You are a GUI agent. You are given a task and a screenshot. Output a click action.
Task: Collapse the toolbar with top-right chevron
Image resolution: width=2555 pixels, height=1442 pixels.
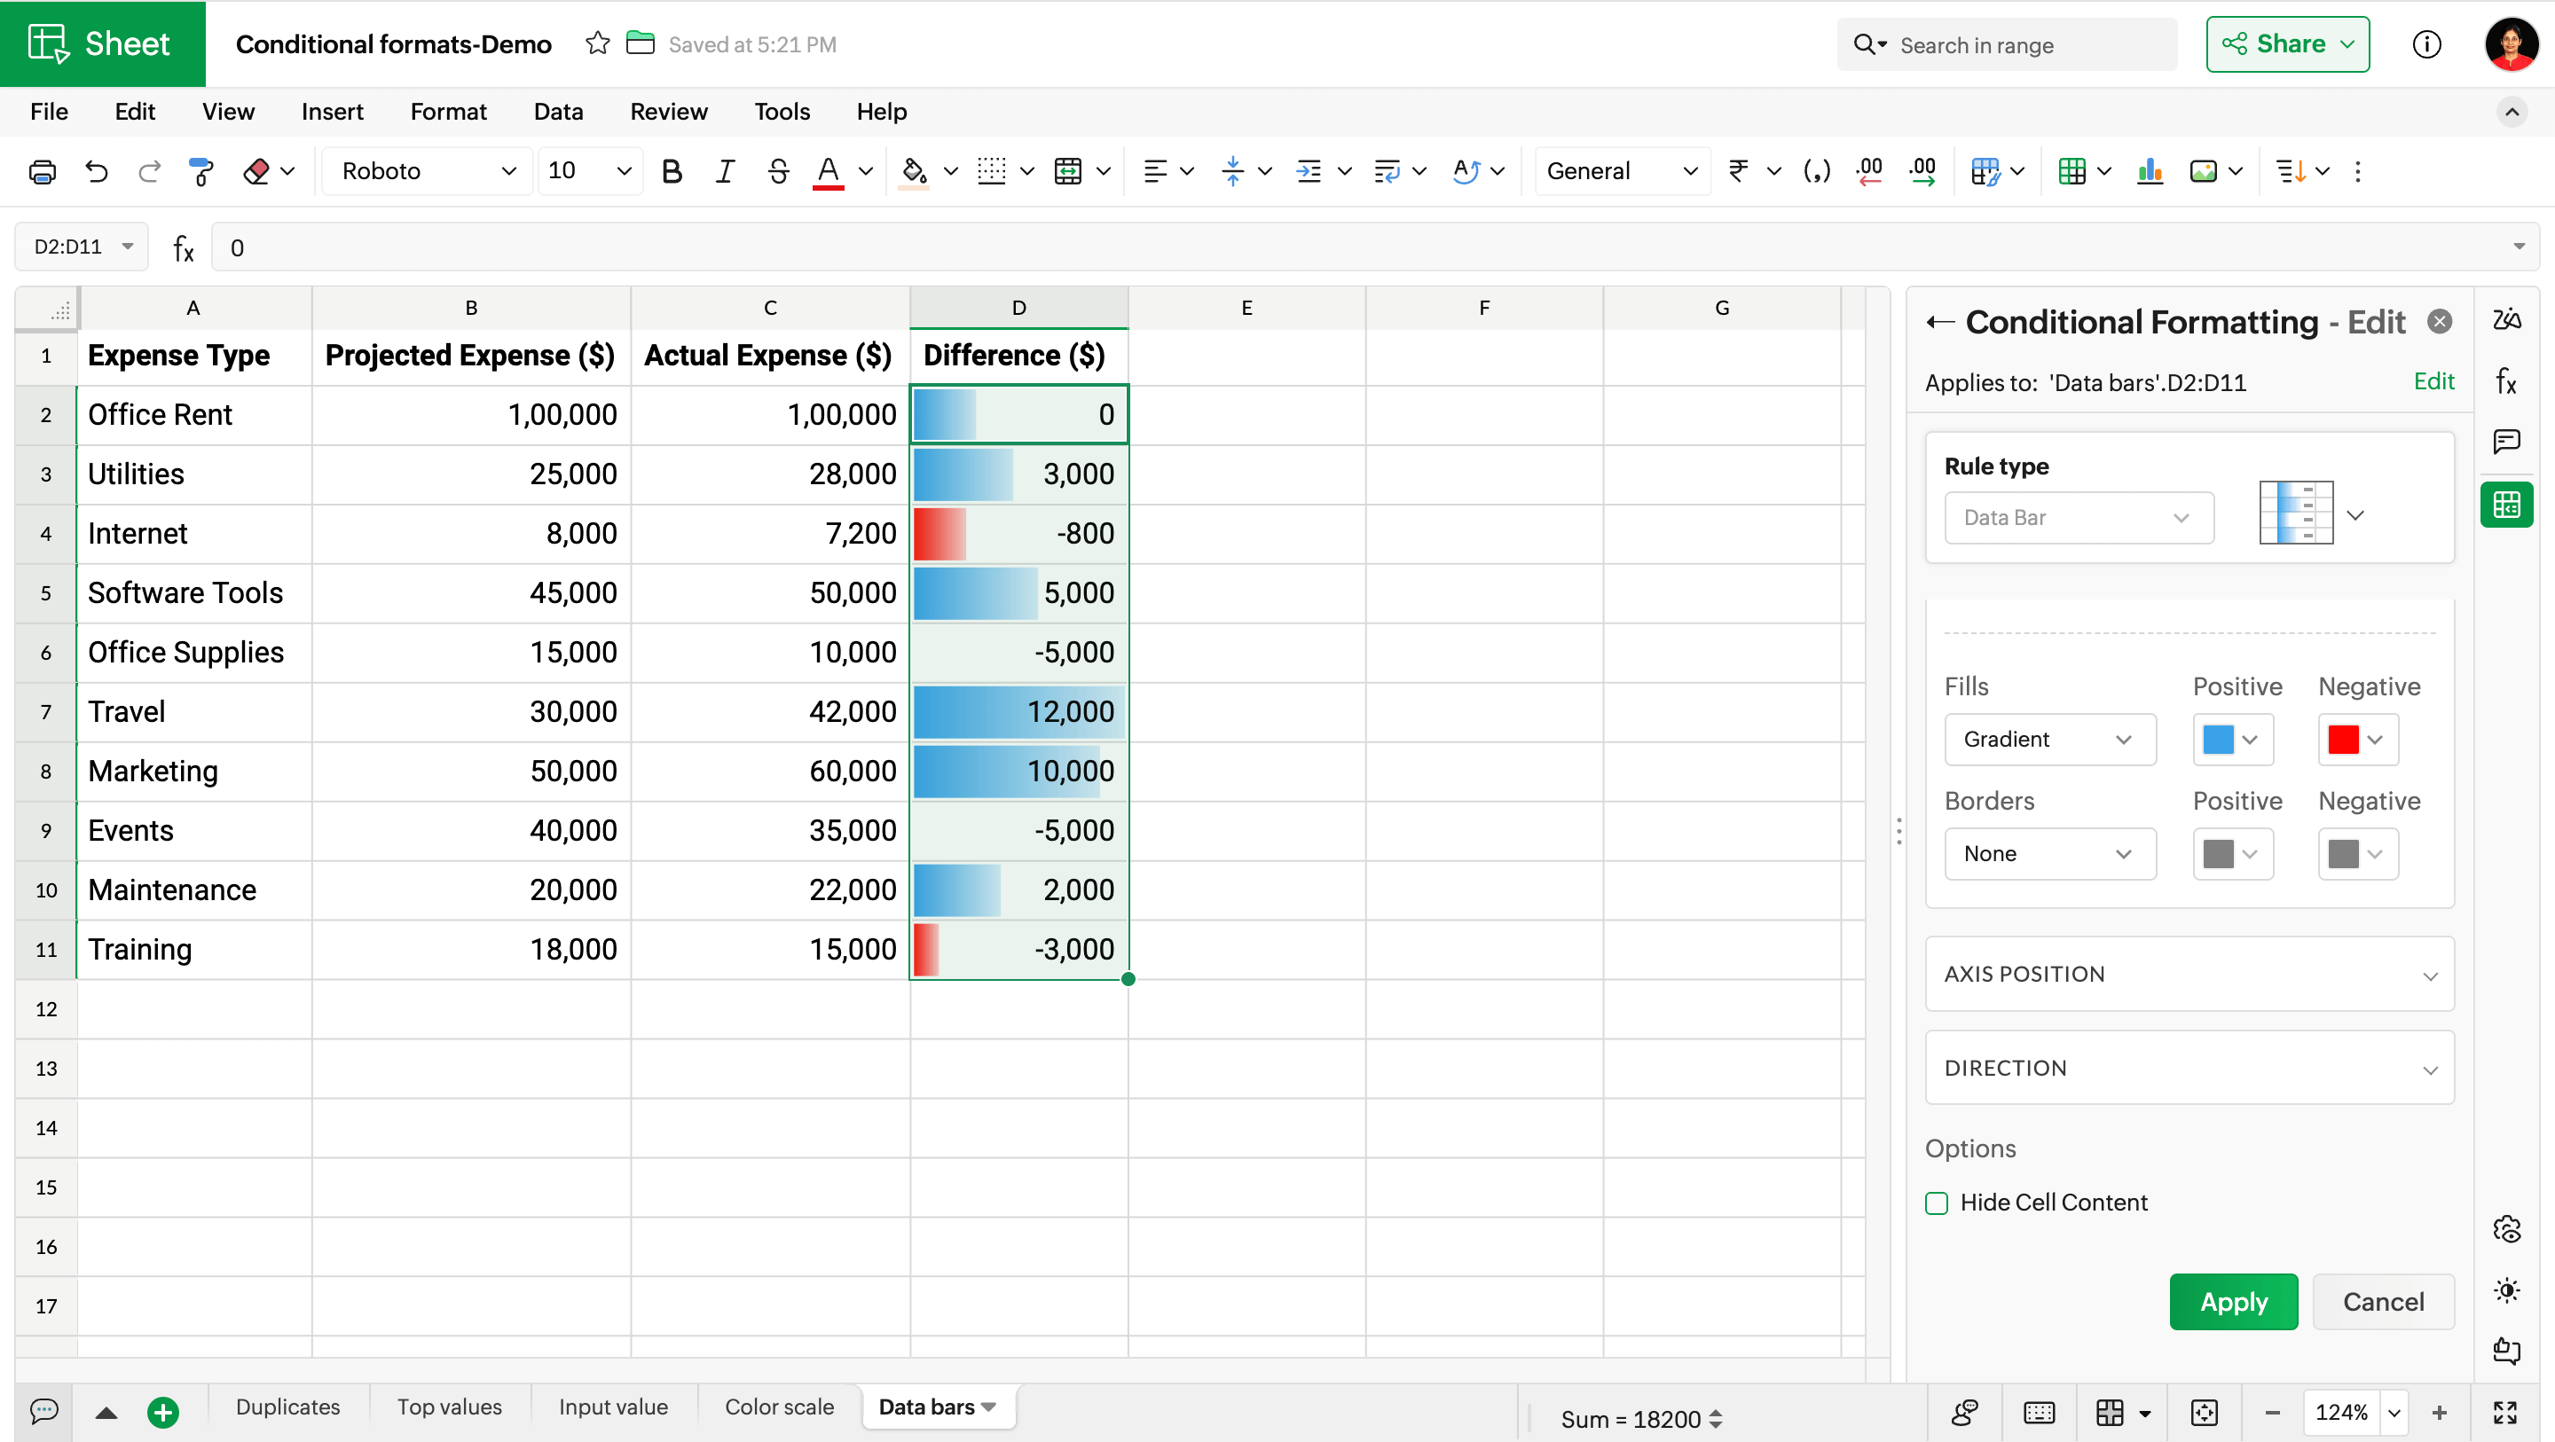pyautogui.click(x=2512, y=112)
